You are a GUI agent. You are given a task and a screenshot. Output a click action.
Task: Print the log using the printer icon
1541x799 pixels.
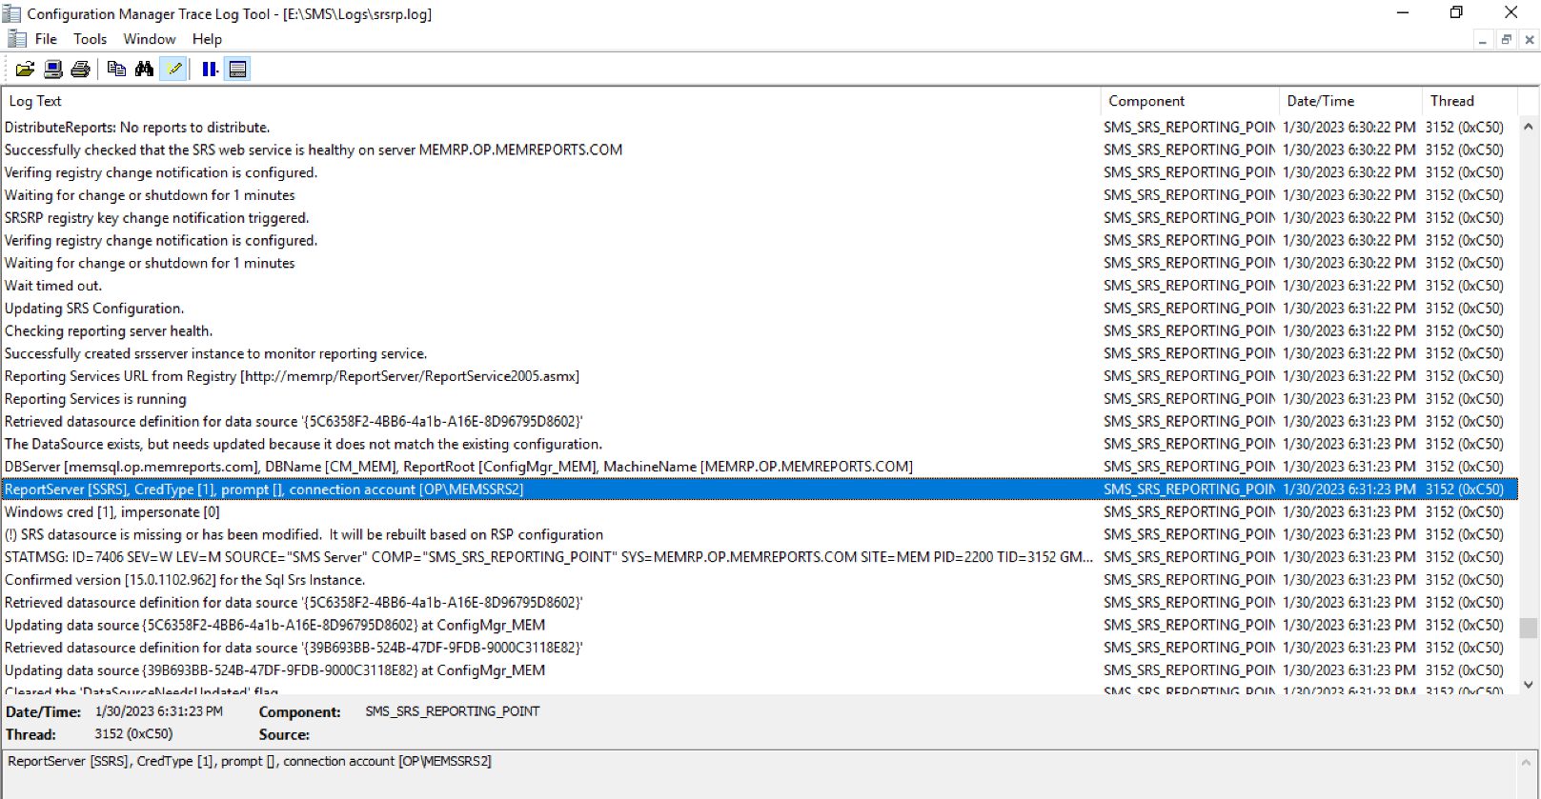[81, 69]
